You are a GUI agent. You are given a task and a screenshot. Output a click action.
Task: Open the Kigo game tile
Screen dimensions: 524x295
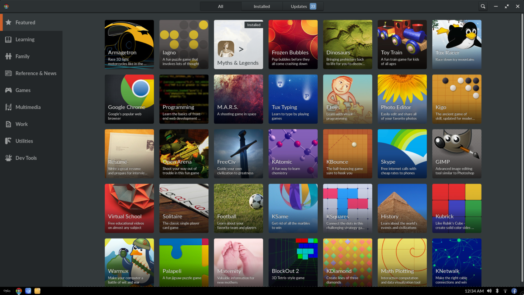tap(457, 99)
